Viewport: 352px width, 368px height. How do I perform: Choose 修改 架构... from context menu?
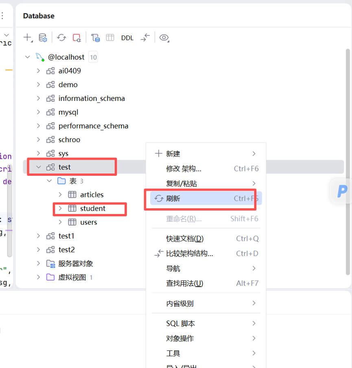[206, 169]
